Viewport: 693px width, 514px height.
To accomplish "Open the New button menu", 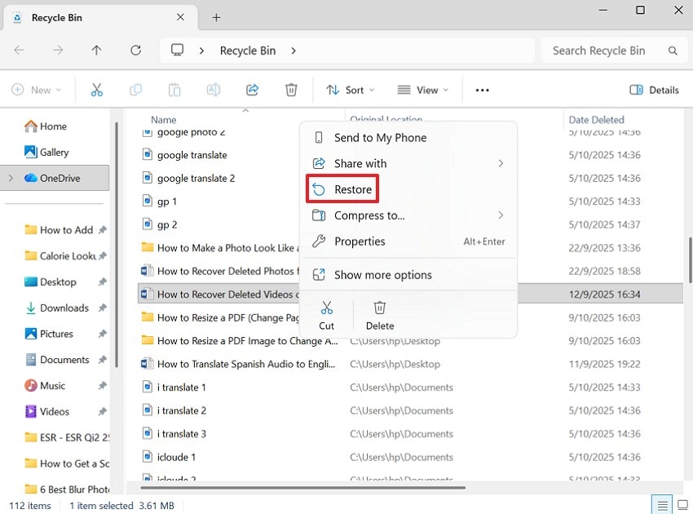I will click(37, 90).
